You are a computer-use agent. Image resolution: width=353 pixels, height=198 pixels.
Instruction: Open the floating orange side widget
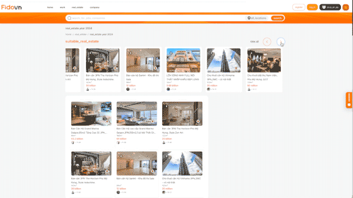pos(349,100)
